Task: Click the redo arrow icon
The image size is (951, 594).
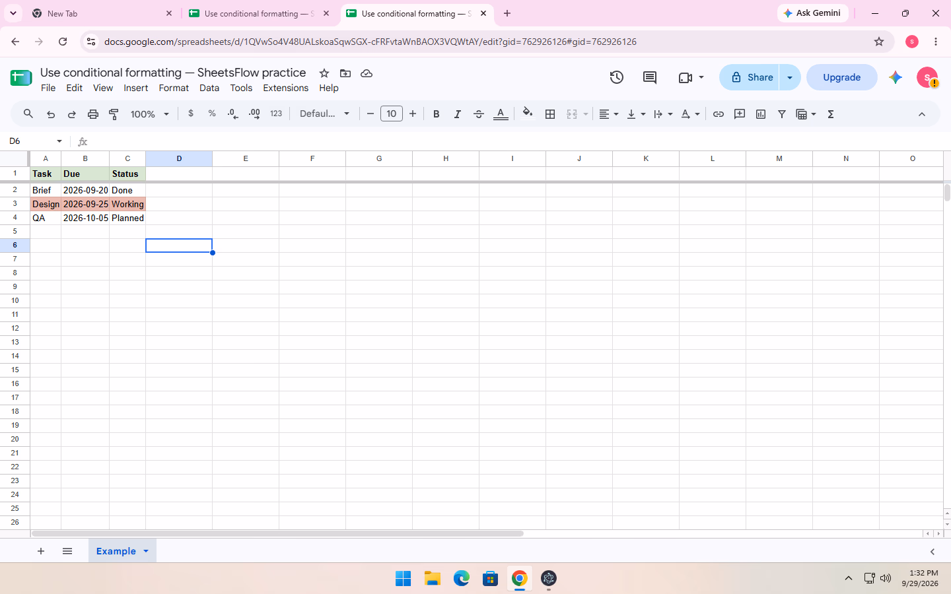Action: coord(72,114)
